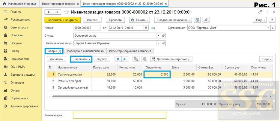Expand Склад dropdown list
This screenshot has width=280, height=121.
[159, 35]
